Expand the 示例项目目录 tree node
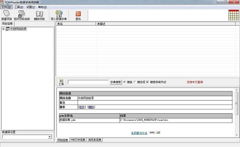 pos(3,29)
